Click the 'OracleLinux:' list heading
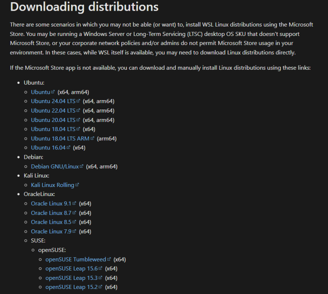 [39, 194]
